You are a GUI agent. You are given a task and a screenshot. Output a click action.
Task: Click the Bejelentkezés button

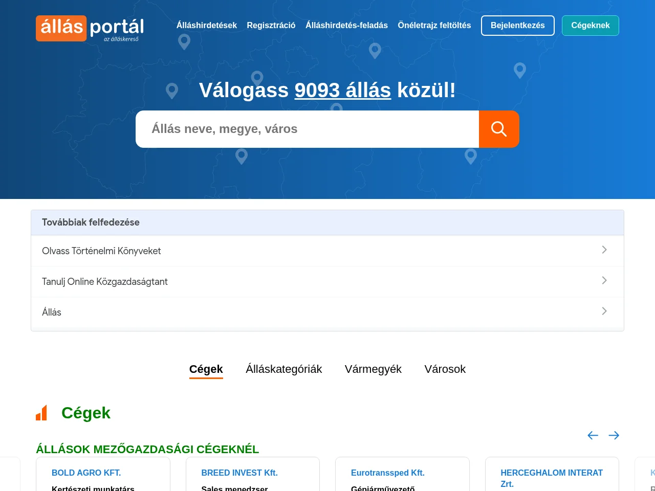coord(518,26)
